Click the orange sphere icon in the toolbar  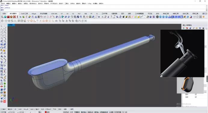[x=11, y=17]
